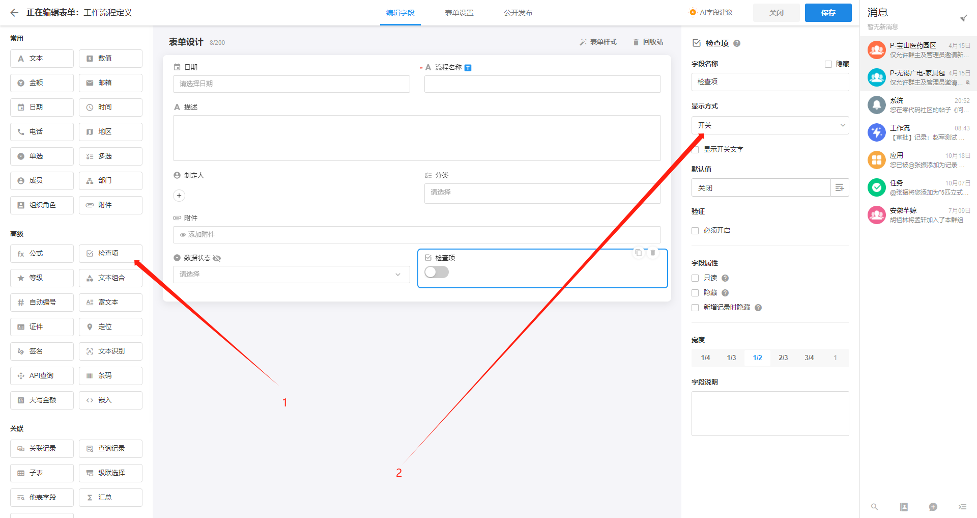Open the 工作流 lightning avatar
This screenshot has height=518, width=977.
tap(877, 132)
